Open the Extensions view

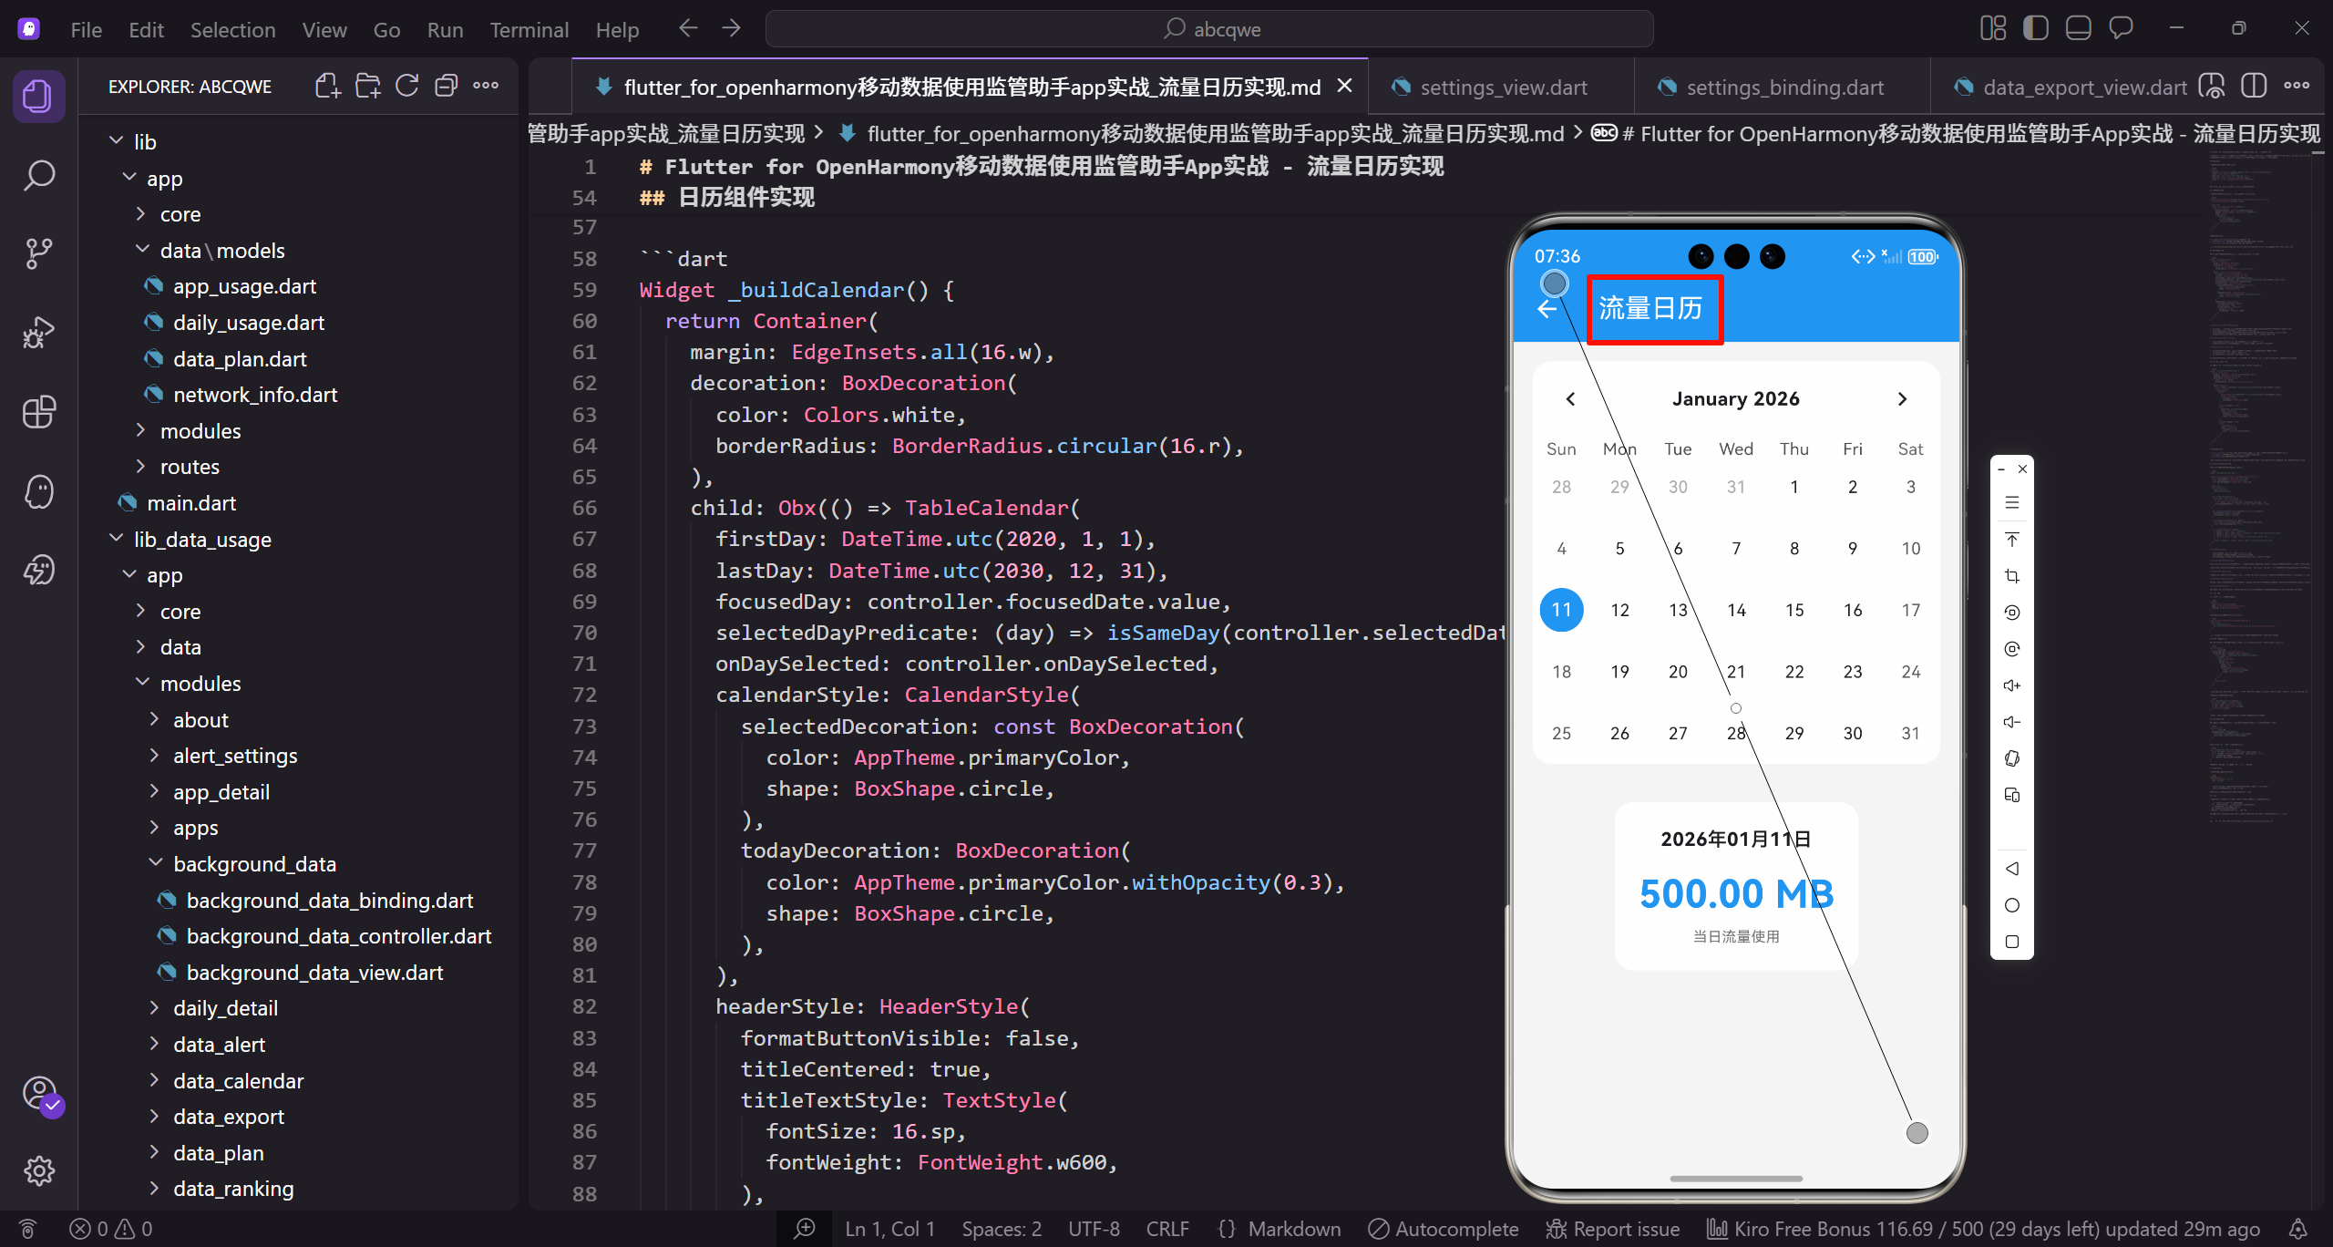point(38,412)
